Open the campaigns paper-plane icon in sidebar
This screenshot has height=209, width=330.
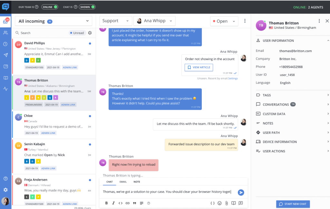[6, 55]
